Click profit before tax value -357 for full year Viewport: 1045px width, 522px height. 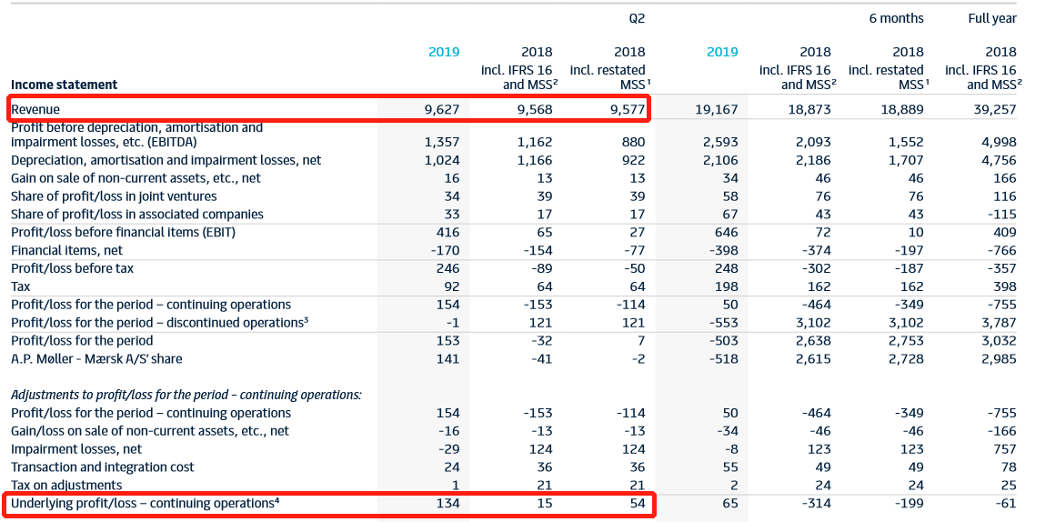click(x=1002, y=268)
